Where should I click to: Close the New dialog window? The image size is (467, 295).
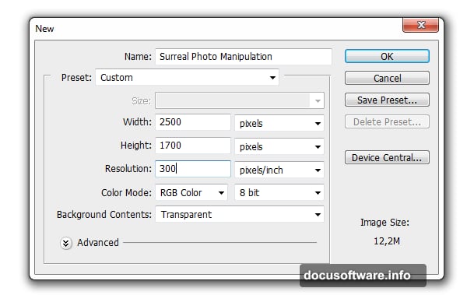coord(420,25)
